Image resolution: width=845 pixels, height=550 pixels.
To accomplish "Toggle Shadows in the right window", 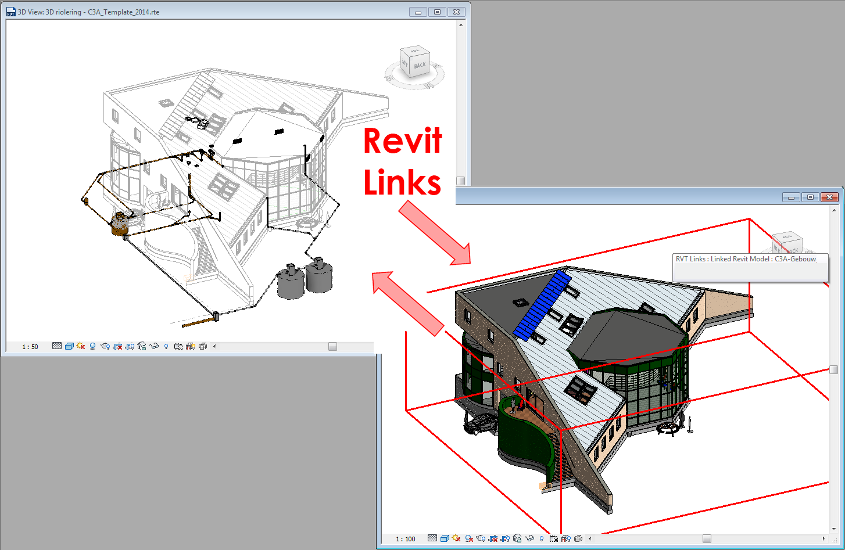I will [469, 538].
